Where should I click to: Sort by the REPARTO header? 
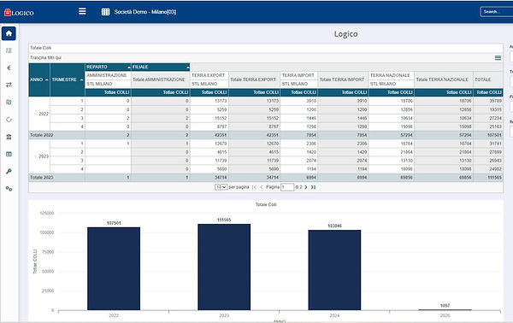tap(108, 67)
